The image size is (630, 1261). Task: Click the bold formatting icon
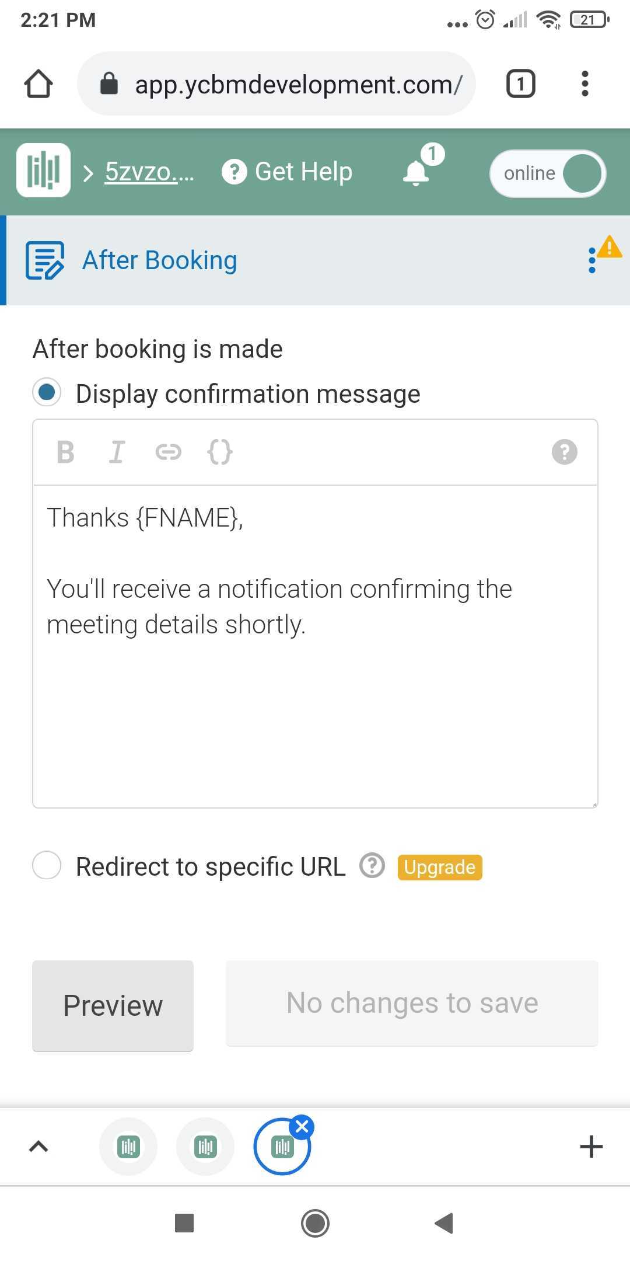click(x=66, y=452)
